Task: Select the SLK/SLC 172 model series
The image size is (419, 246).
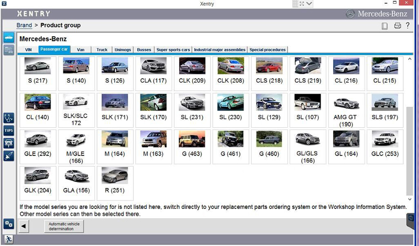Action: (x=76, y=110)
